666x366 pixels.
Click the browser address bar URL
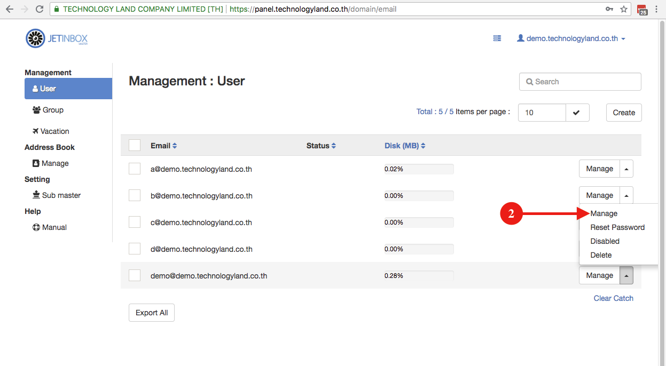313,9
